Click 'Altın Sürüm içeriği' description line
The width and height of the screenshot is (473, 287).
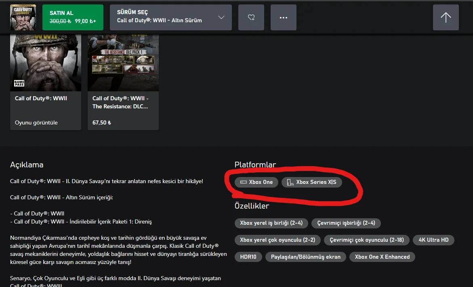point(61,197)
